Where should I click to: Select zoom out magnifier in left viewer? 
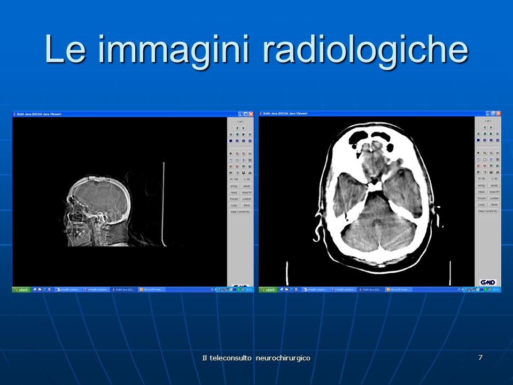pyautogui.click(x=244, y=153)
